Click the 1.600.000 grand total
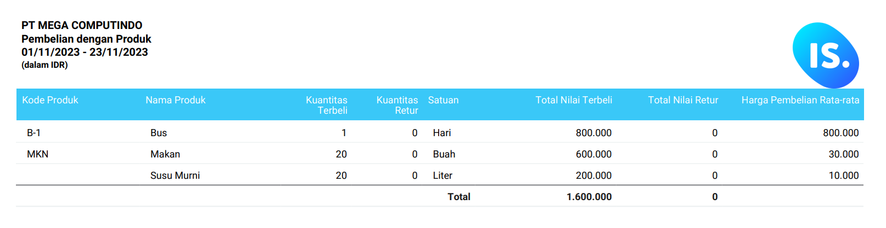The width and height of the screenshot is (886, 228). 589,197
